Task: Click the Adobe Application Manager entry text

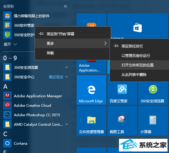Action: click(x=38, y=96)
